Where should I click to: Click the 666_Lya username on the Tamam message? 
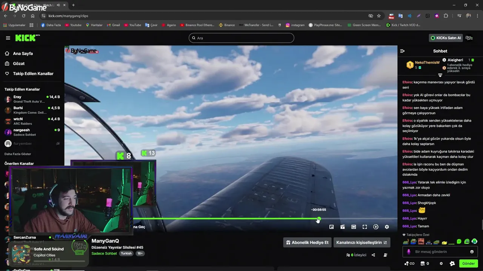click(x=409, y=226)
